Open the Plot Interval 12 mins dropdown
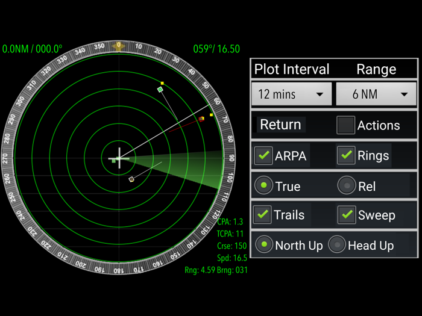422x316 pixels. (x=291, y=94)
